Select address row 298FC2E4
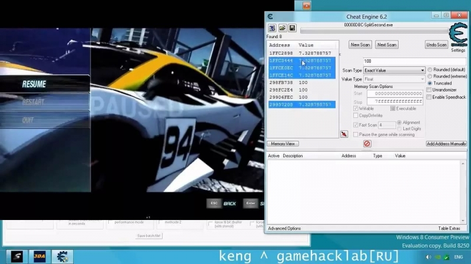 coord(302,90)
